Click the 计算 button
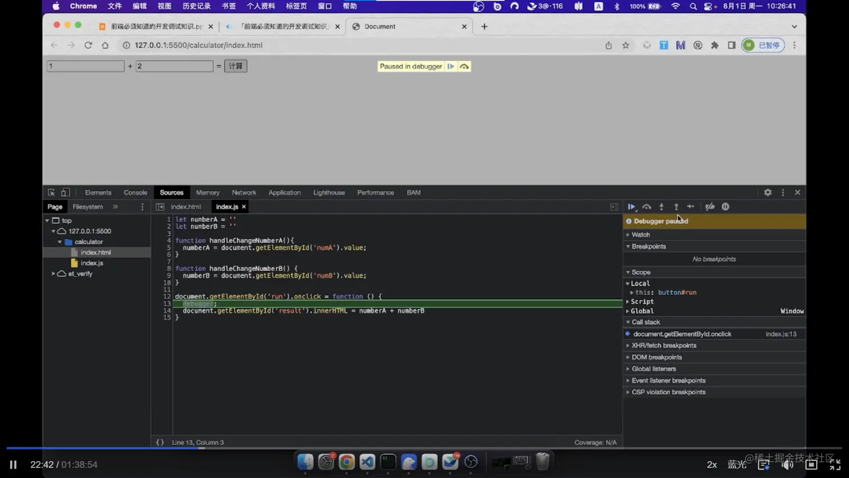The image size is (849, 478). tap(236, 66)
